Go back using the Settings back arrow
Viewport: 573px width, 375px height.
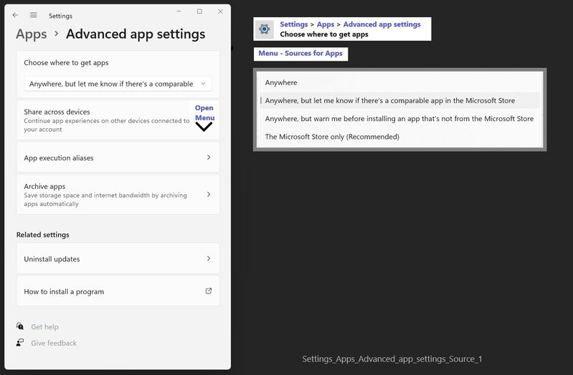(15, 15)
